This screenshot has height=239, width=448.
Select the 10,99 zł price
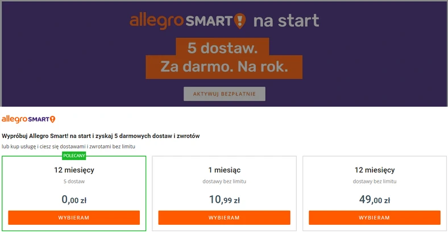click(224, 199)
